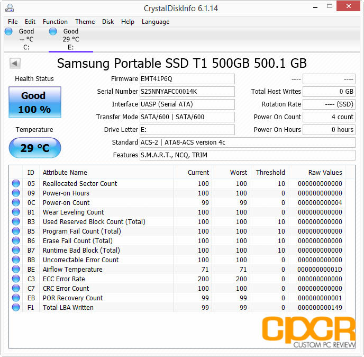Click the Interface field UASP (Serial ATA)
The height and width of the screenshot is (357, 364).
click(187, 104)
